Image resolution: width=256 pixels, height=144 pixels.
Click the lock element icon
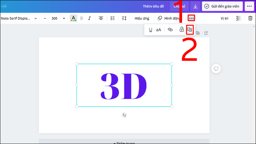(181, 30)
